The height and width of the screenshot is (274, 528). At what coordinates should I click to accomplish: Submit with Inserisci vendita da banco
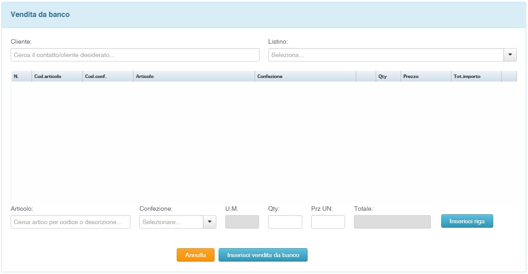click(x=263, y=255)
